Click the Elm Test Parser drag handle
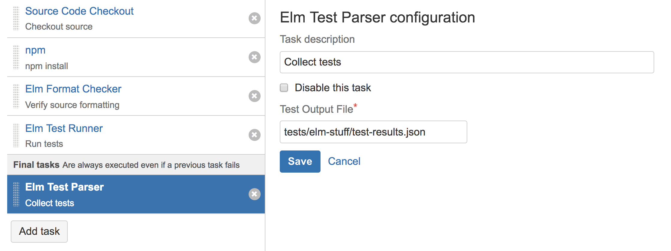Screen dimensions: 671x251 16,194
